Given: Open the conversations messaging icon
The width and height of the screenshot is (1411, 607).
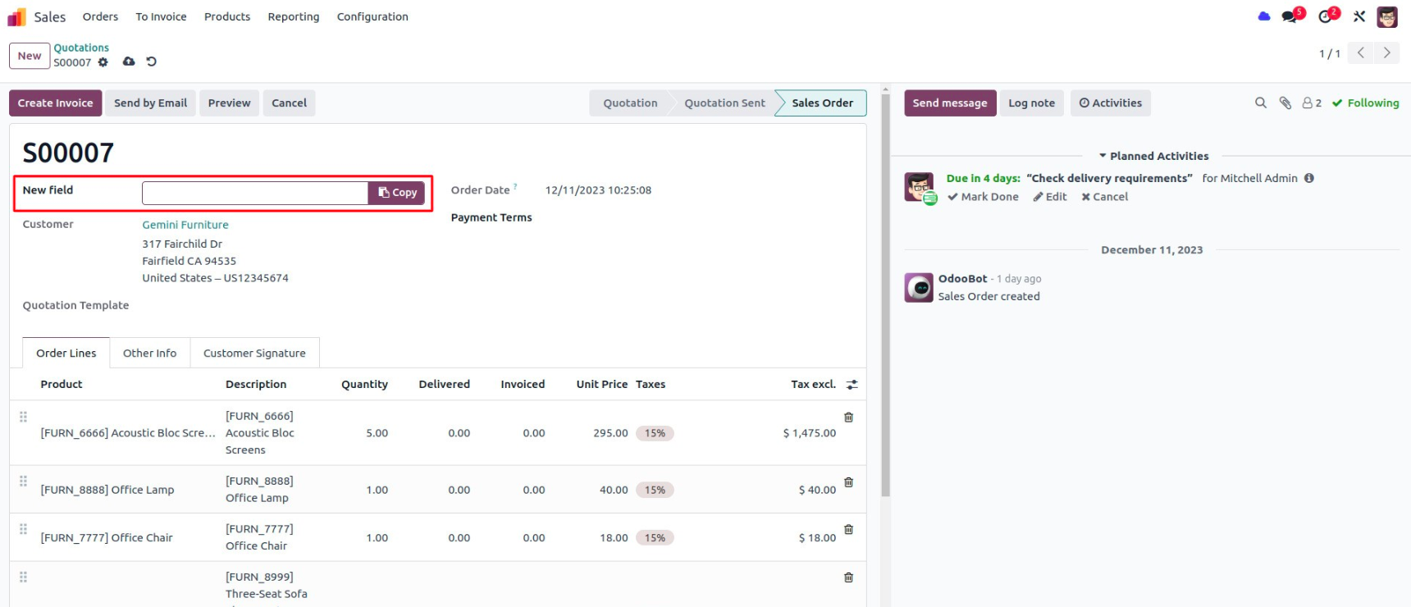Looking at the screenshot, I should [x=1291, y=16].
